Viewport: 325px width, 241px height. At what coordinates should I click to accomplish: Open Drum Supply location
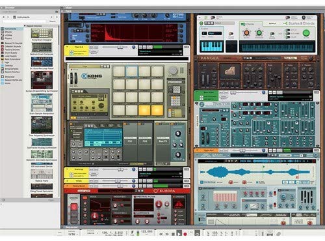(x=11, y=53)
